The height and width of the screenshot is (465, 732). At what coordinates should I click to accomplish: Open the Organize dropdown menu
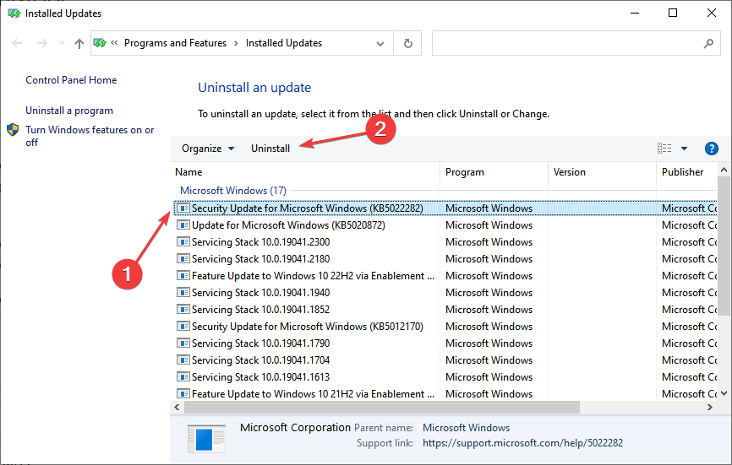(208, 149)
